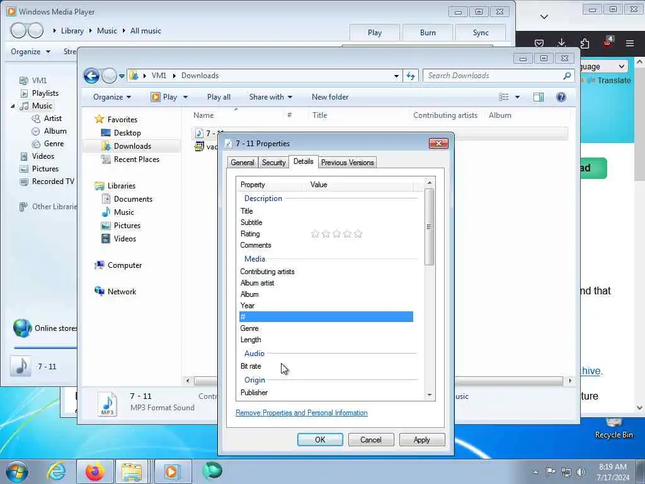Open Media Player's Organize dropdown
Image resolution: width=645 pixels, height=484 pixels.
click(x=30, y=52)
